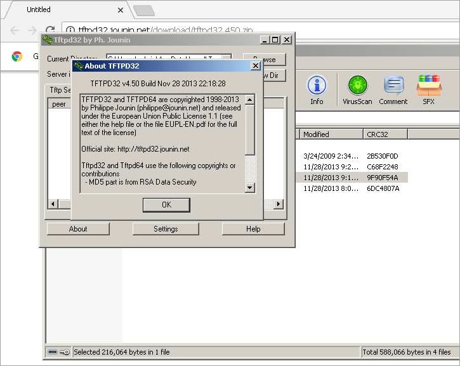Click the right arrow of Tftpd32 horizontal scrollbar
Viewport: 460px width, 366px height.
pyautogui.click(x=279, y=204)
